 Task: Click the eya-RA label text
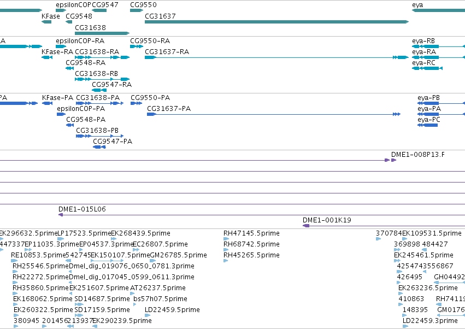point(424,52)
